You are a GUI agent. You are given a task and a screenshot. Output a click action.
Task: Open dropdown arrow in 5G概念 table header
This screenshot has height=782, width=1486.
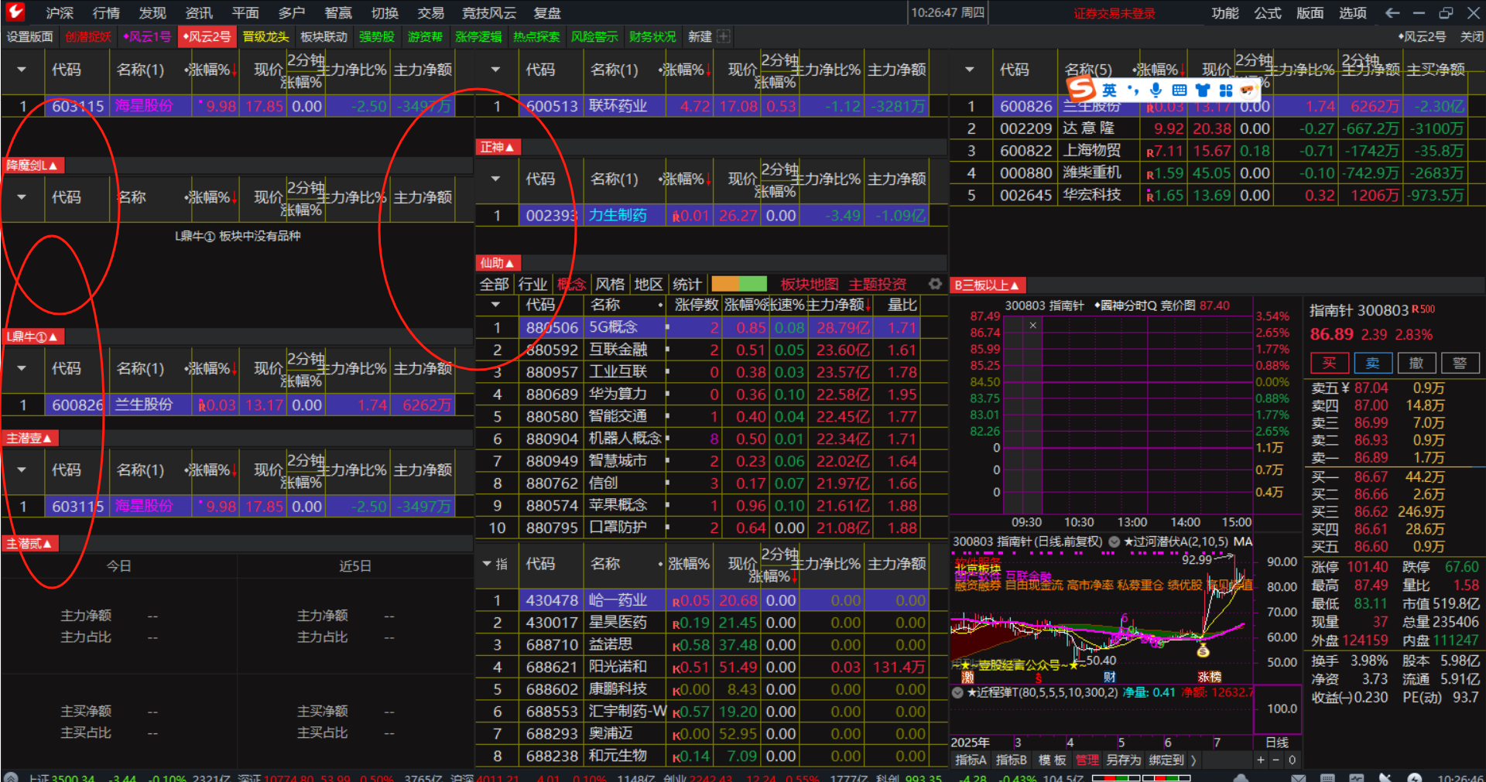click(495, 305)
